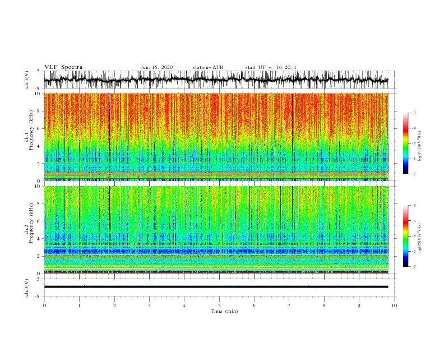Select the "start UT = 16:20:1" text

271,67
